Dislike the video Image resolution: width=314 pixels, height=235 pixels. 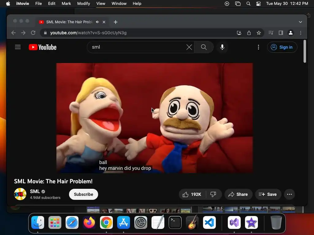[x=213, y=194]
